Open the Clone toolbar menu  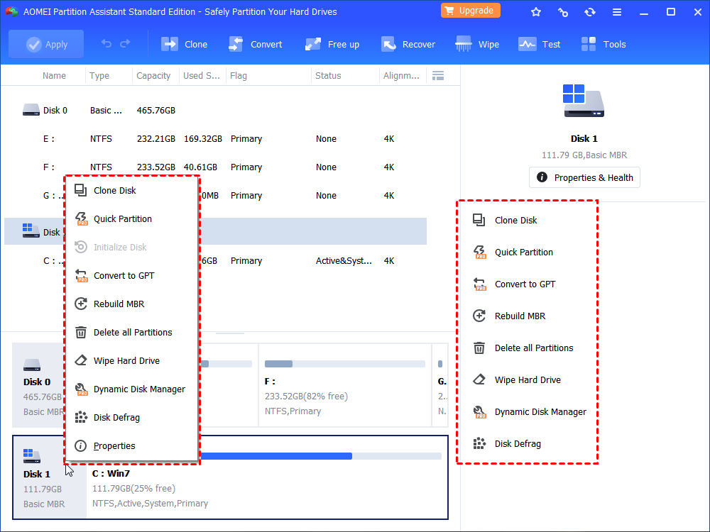point(185,44)
